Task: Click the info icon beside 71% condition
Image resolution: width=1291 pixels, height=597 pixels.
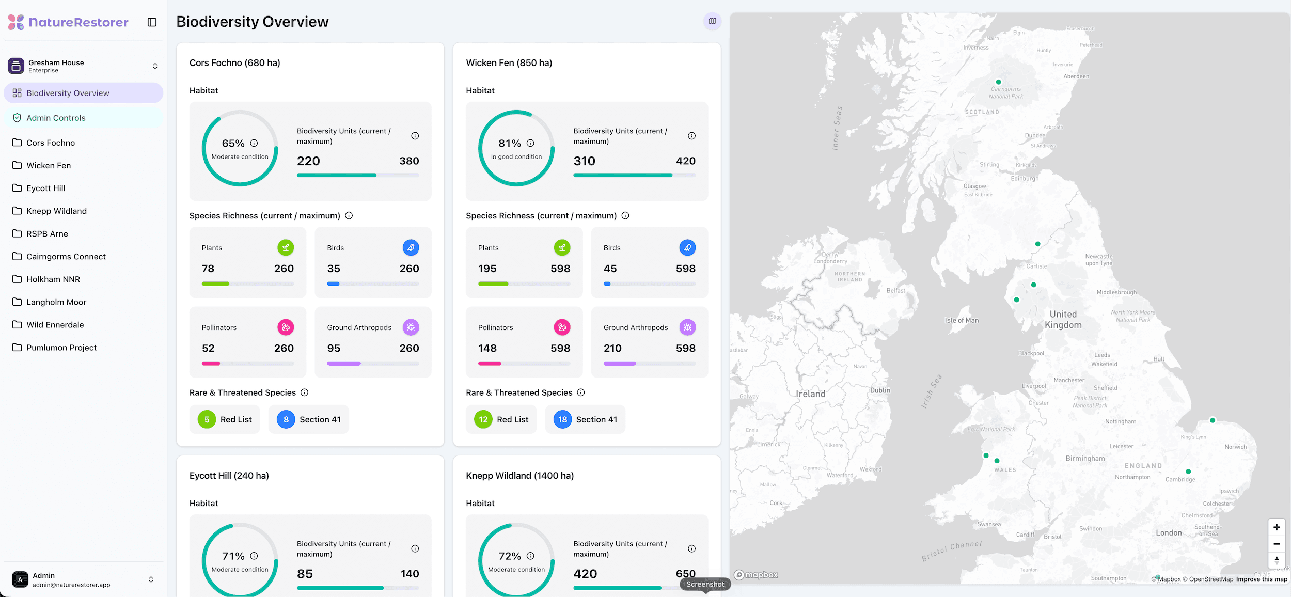Action: click(x=254, y=556)
